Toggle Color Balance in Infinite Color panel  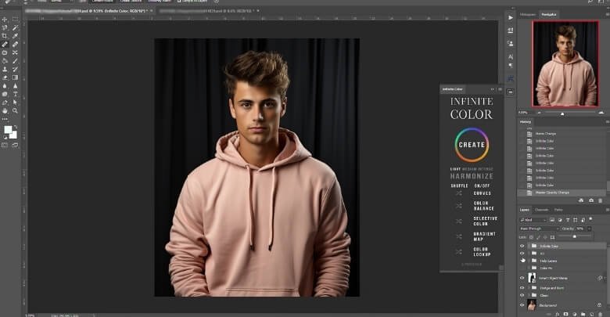[x=483, y=206]
